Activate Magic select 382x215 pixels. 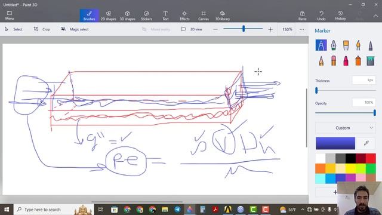coord(75,29)
